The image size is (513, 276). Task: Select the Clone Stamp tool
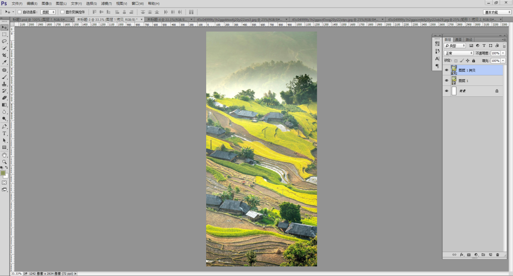(4, 84)
